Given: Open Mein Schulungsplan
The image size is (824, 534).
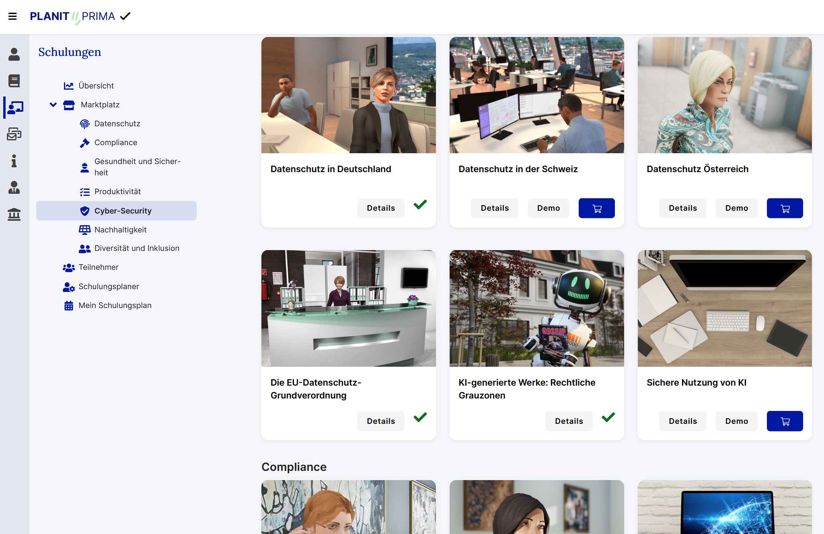Looking at the screenshot, I should 115,305.
